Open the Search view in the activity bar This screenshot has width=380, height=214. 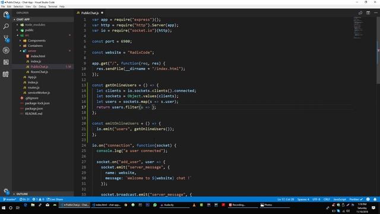(x=6, y=26)
